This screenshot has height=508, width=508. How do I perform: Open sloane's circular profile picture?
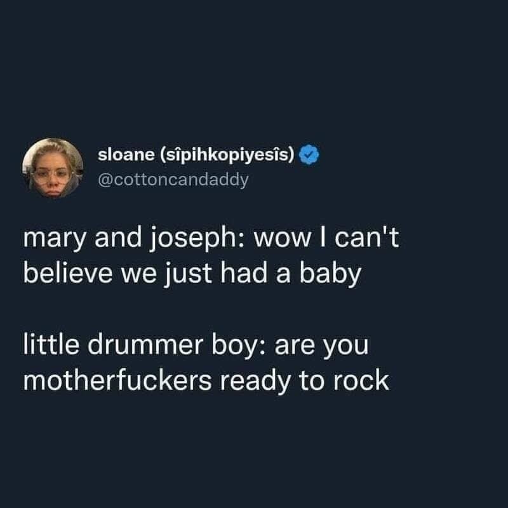click(53, 168)
